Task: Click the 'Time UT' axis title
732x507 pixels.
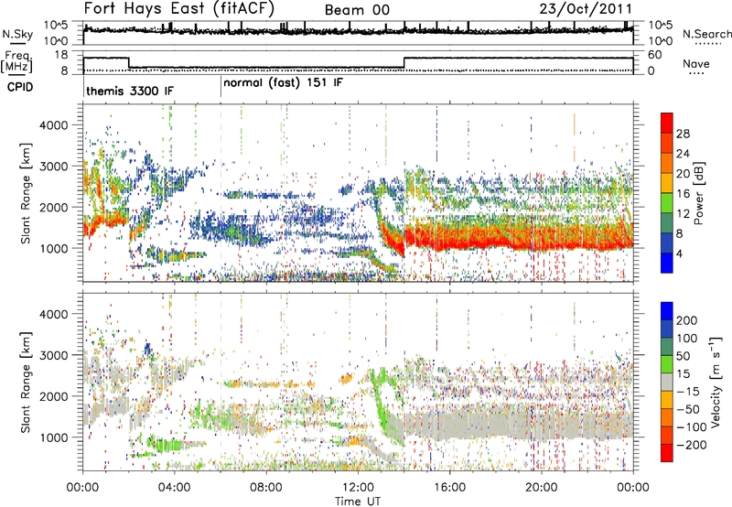Action: [x=358, y=502]
